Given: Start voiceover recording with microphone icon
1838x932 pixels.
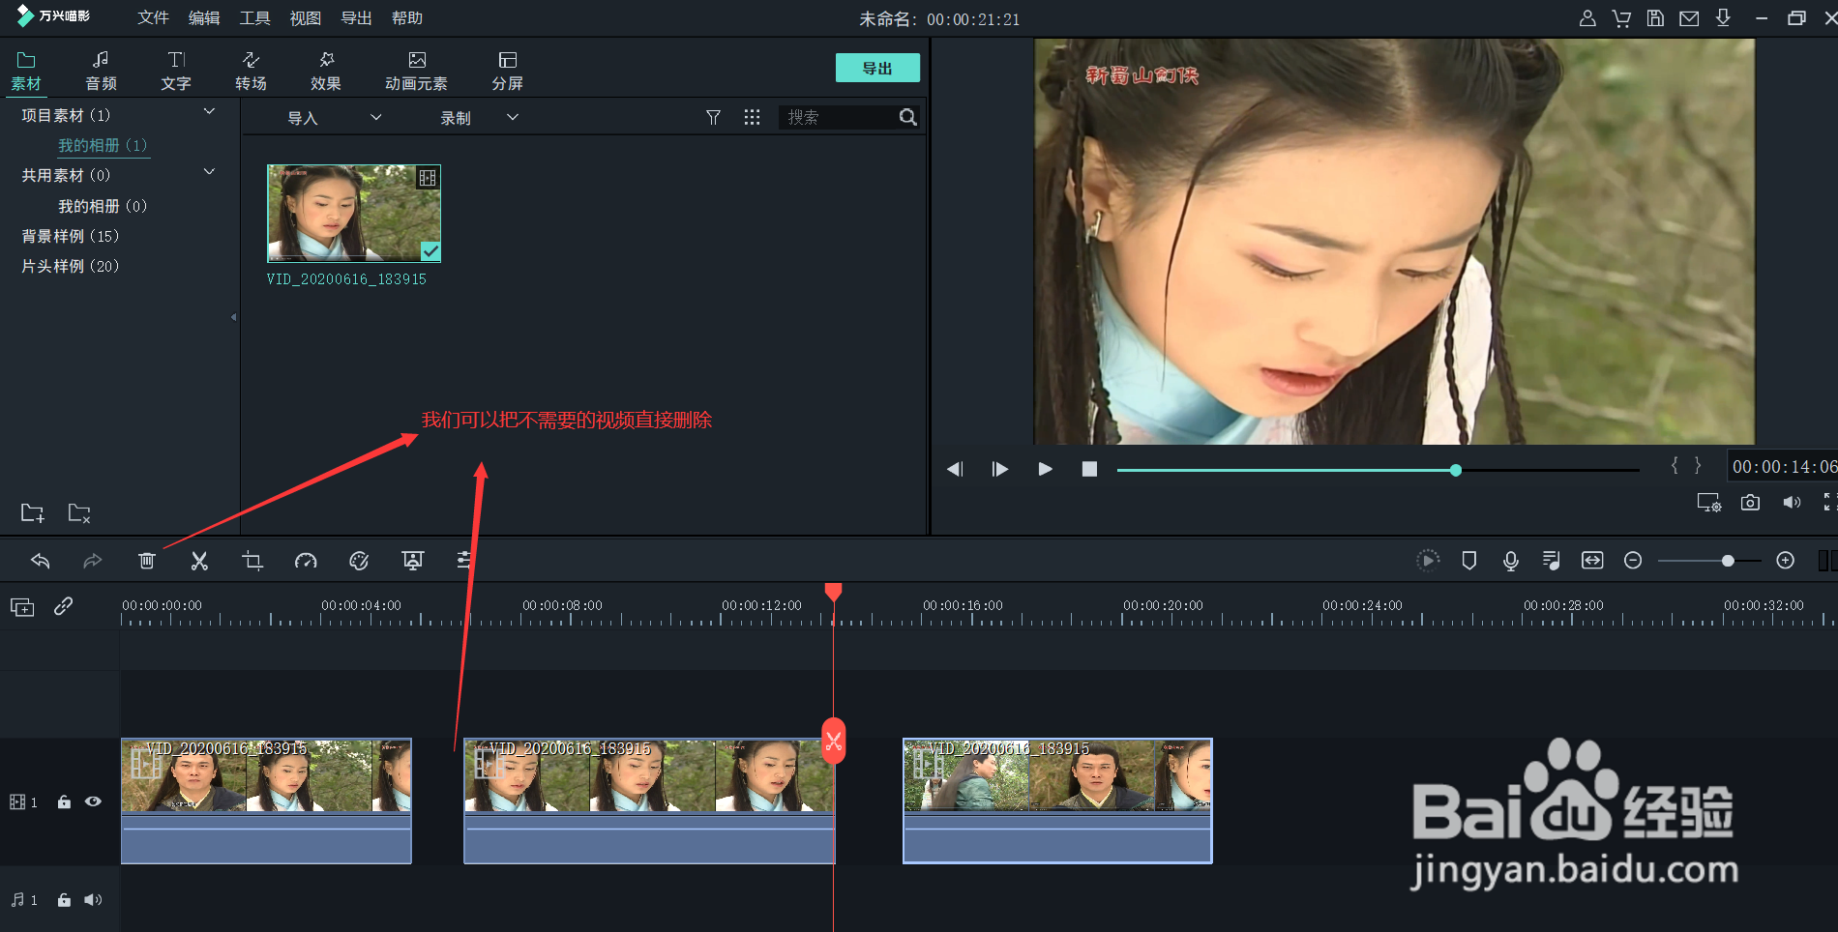Looking at the screenshot, I should tap(1511, 561).
